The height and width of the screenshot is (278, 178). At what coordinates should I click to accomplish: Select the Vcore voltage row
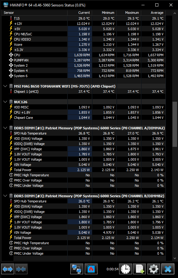pos(83,45)
